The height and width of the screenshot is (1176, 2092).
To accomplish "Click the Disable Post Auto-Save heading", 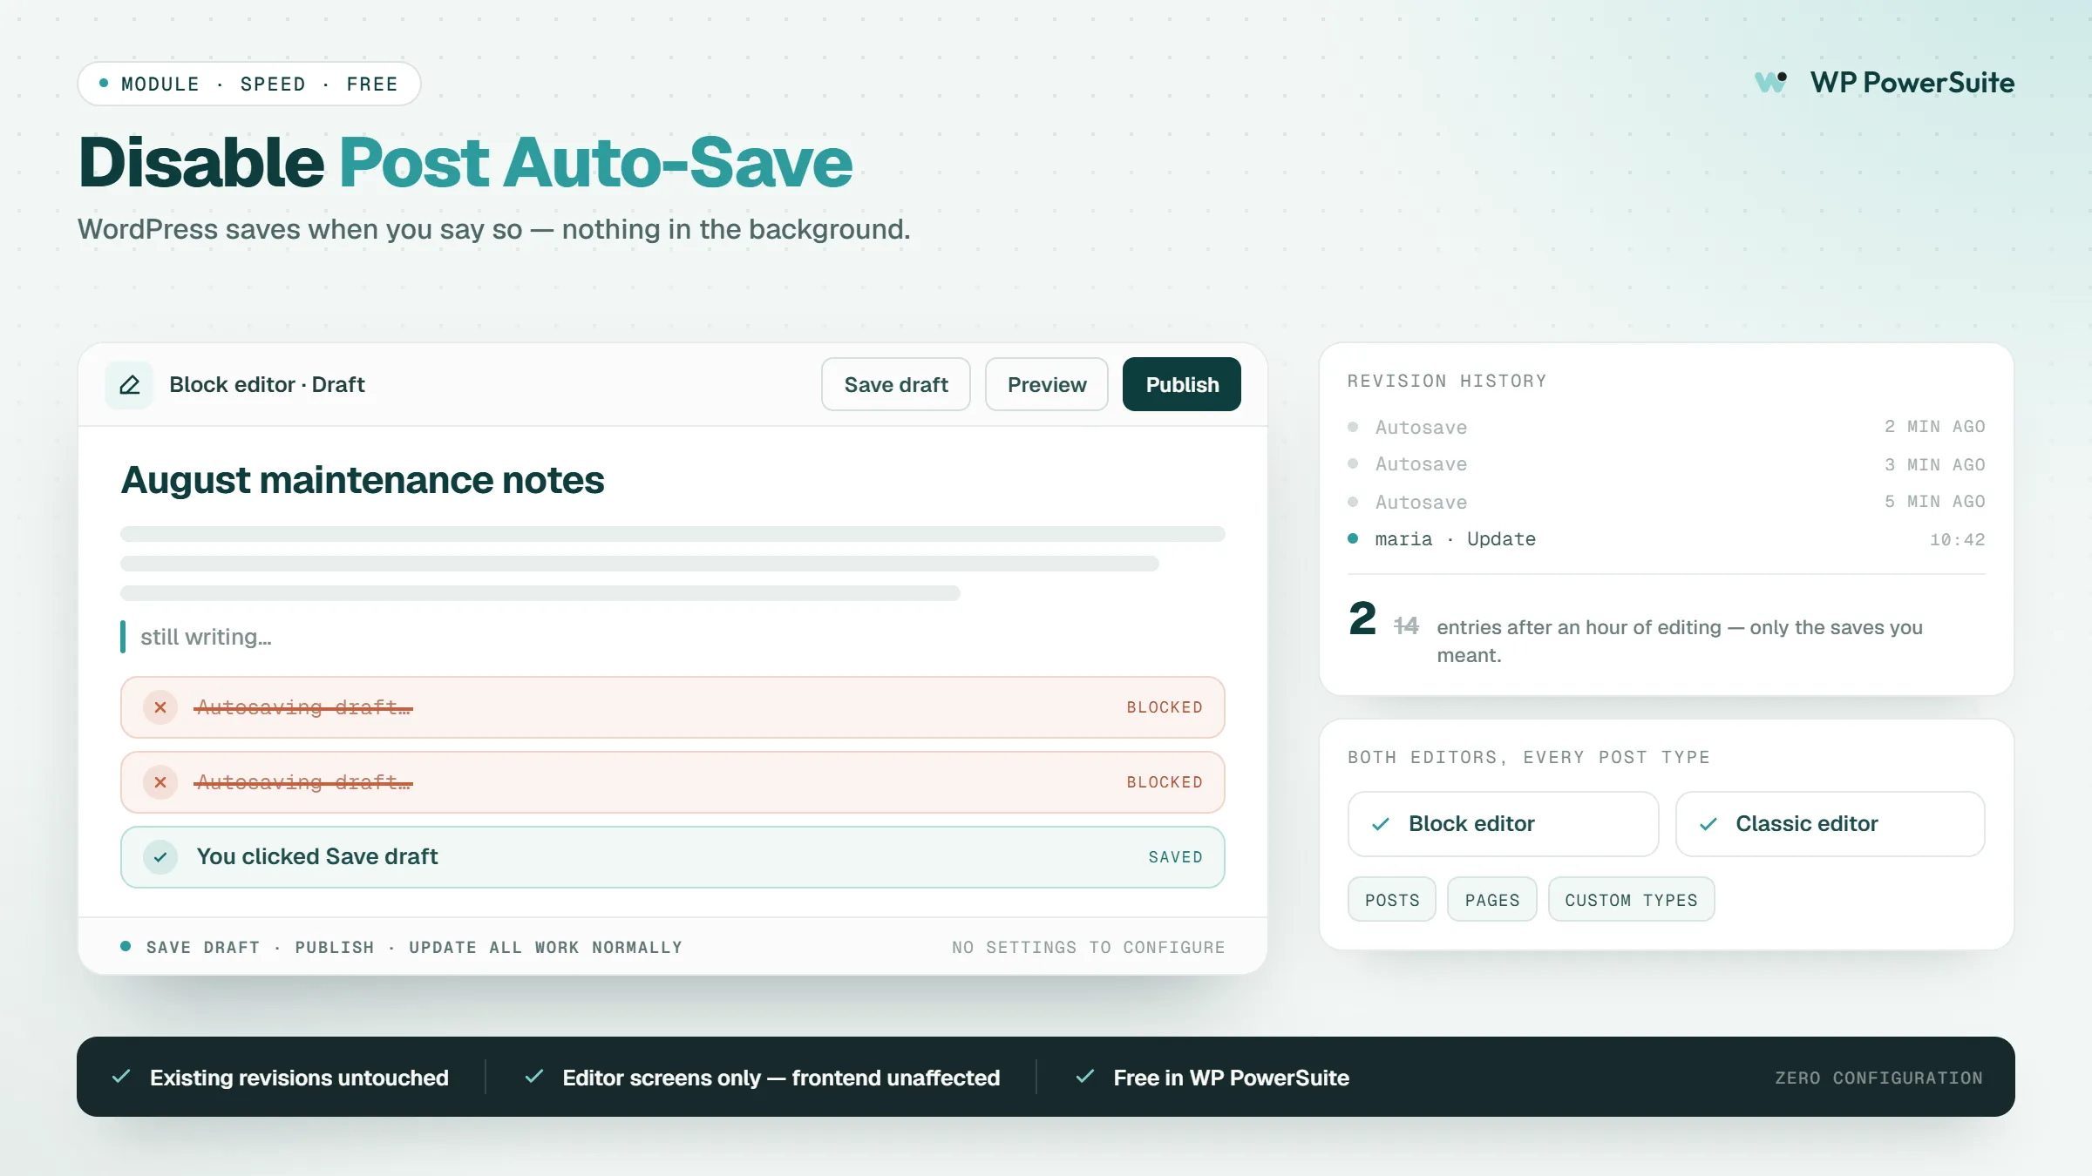I will click(465, 163).
